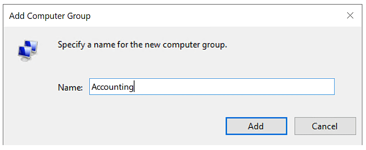366x150 pixels.
Task: Confirm group creation with Add
Action: click(256, 126)
